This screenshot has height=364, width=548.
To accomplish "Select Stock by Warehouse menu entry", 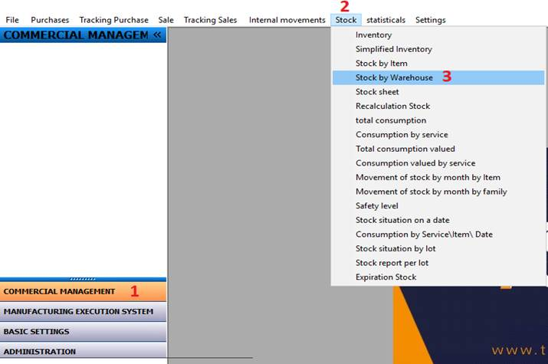I will click(394, 77).
